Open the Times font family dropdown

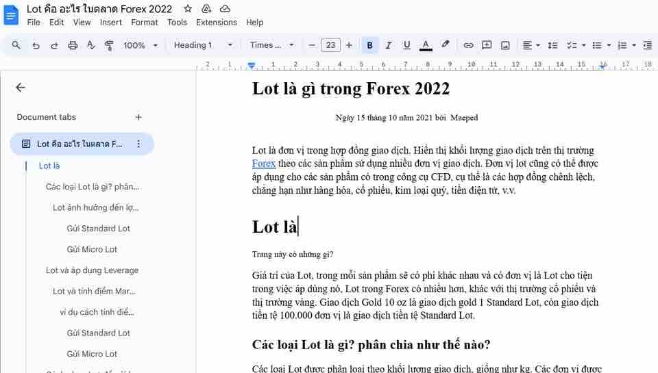pos(272,45)
